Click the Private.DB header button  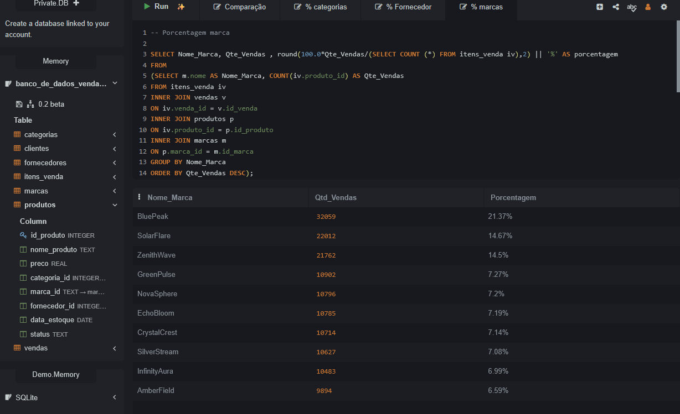click(56, 3)
